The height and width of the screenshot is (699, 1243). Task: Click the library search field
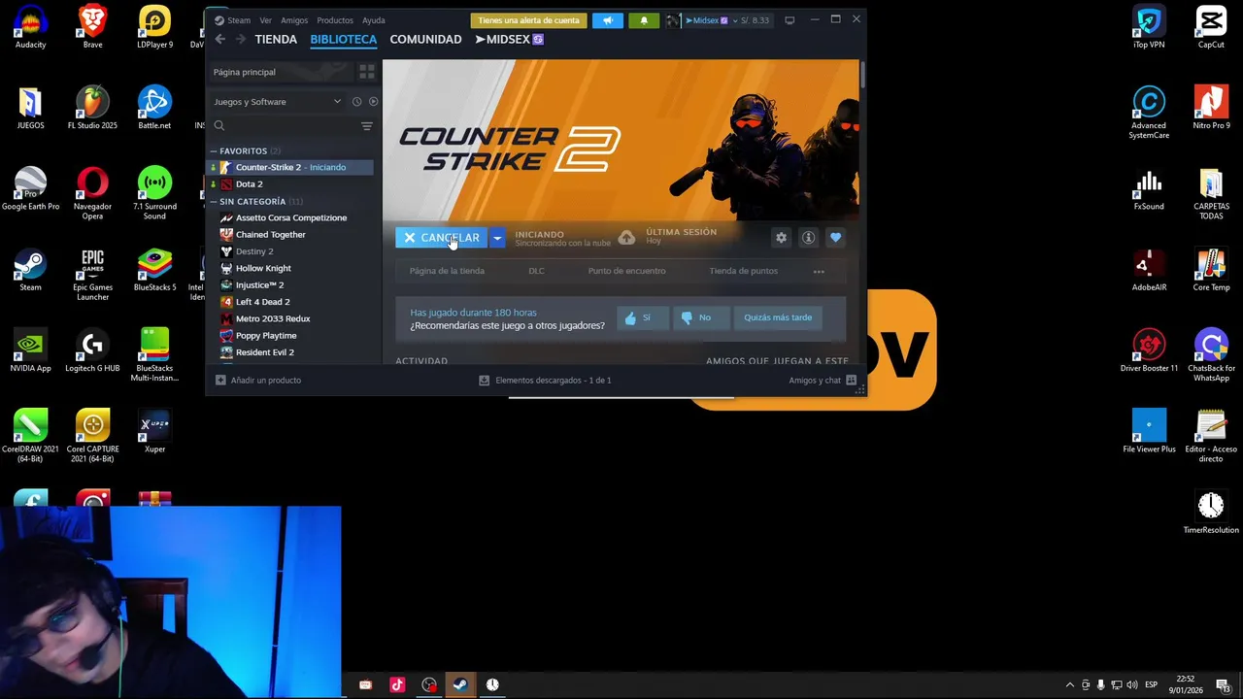284,126
